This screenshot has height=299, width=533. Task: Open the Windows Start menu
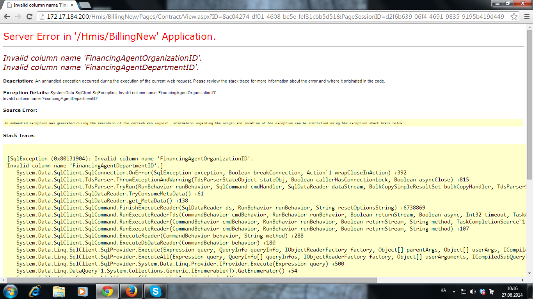coord(10,291)
